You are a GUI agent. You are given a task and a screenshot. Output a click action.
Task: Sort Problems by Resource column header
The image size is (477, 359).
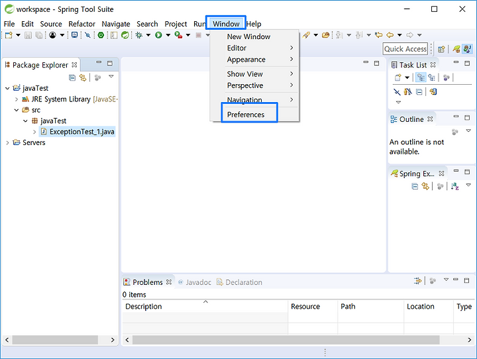pos(313,307)
